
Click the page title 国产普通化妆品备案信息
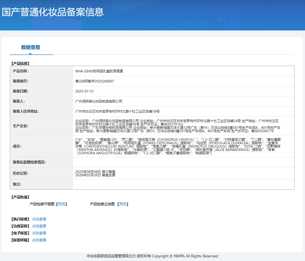[53, 12]
